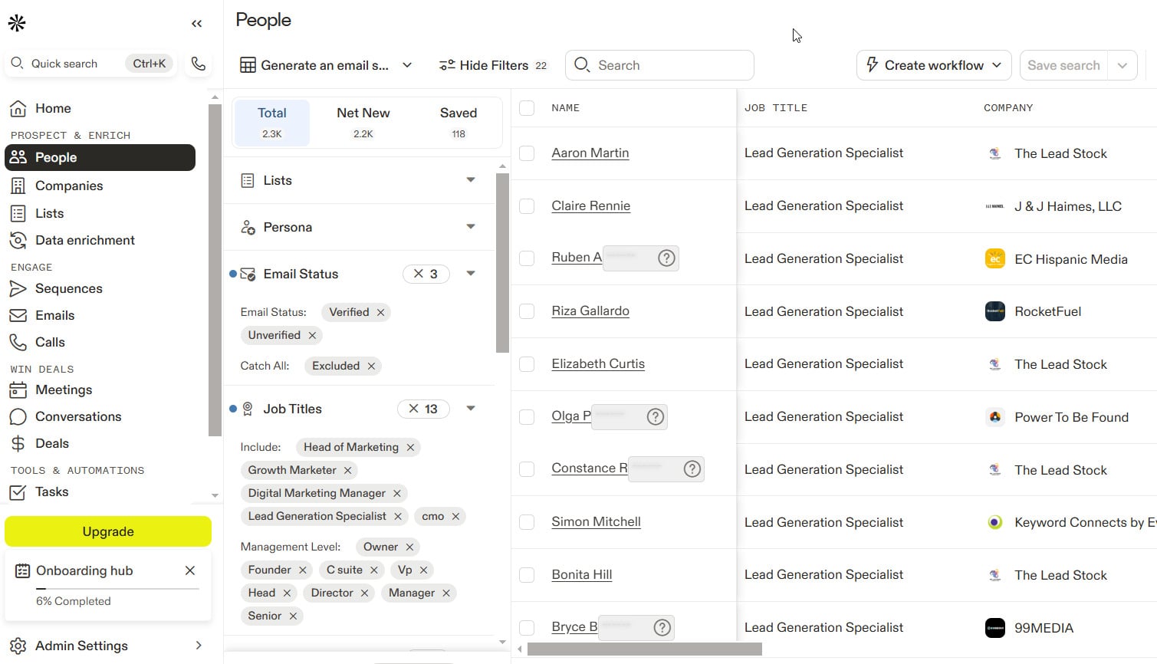Click the Onboarding hub progress bar
1157x664 pixels.
(x=118, y=589)
